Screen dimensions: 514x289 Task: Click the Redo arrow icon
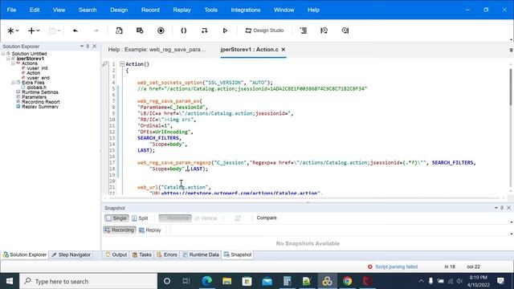pyautogui.click(x=96, y=31)
